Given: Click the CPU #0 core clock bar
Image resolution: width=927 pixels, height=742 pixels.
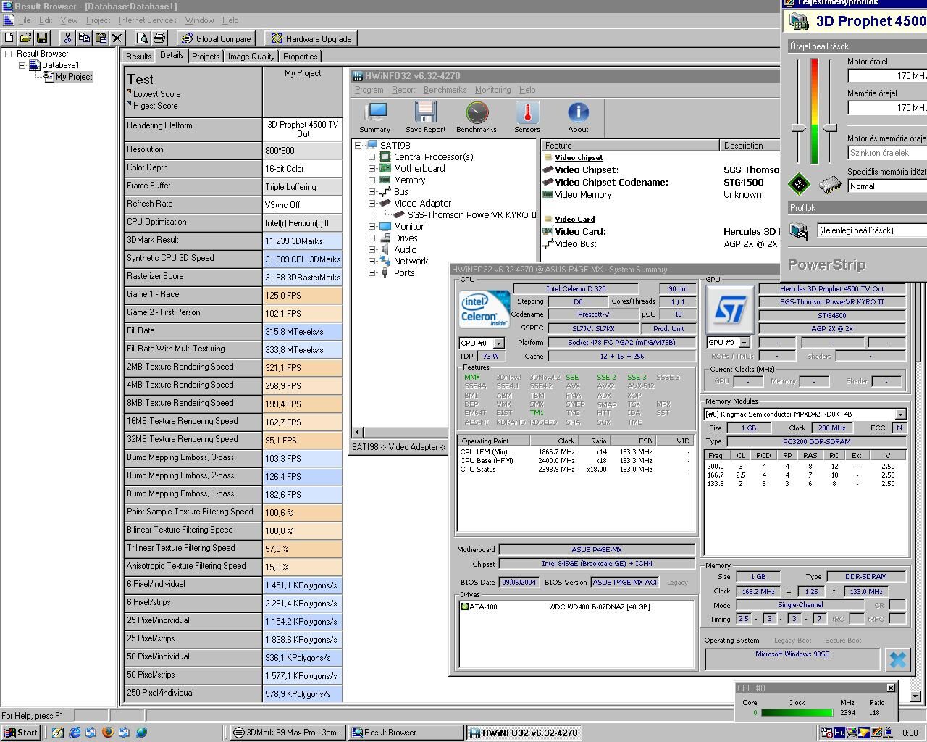Looking at the screenshot, I should pyautogui.click(x=797, y=713).
